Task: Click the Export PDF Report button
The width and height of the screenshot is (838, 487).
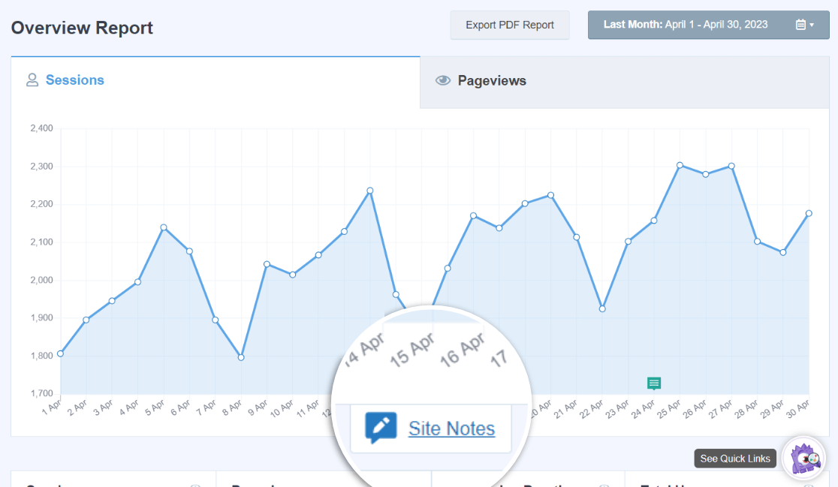Action: 510,25
